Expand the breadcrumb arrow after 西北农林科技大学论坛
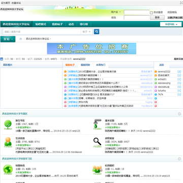 pos(50,39)
